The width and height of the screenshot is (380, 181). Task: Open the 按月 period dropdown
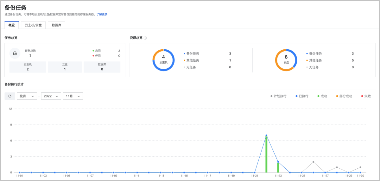(x=27, y=96)
